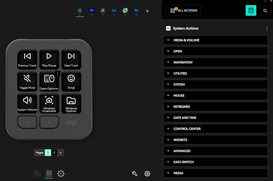Viewport: 273px width, 181px height.
Task: Select the Windows Explorer key
Action: point(71,104)
